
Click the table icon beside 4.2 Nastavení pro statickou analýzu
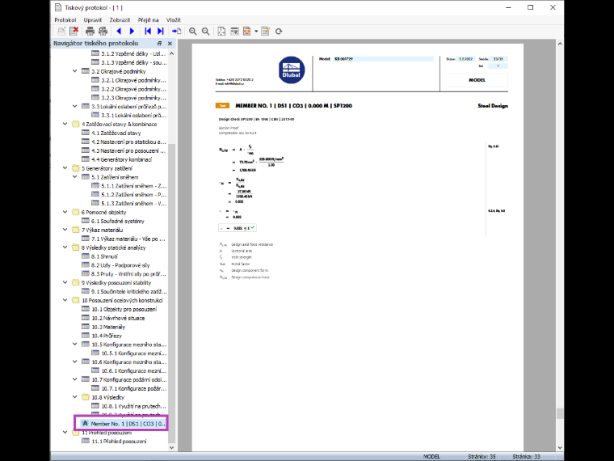click(x=86, y=142)
